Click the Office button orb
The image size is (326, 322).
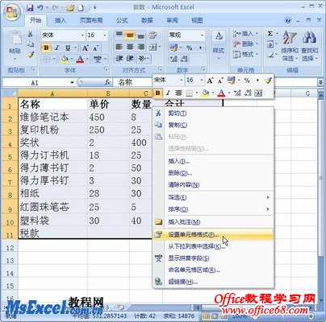tap(12, 13)
